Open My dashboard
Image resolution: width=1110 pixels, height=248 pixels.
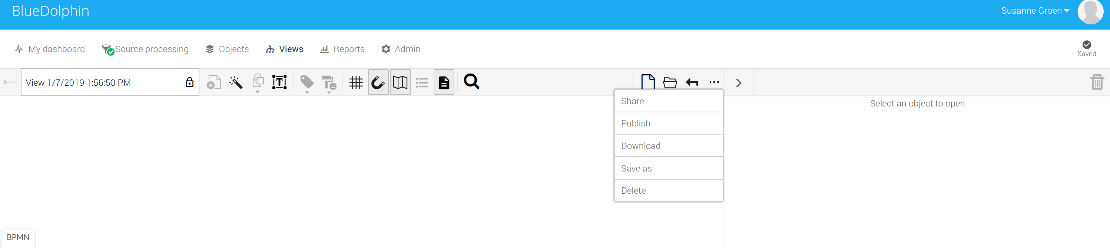[50, 49]
